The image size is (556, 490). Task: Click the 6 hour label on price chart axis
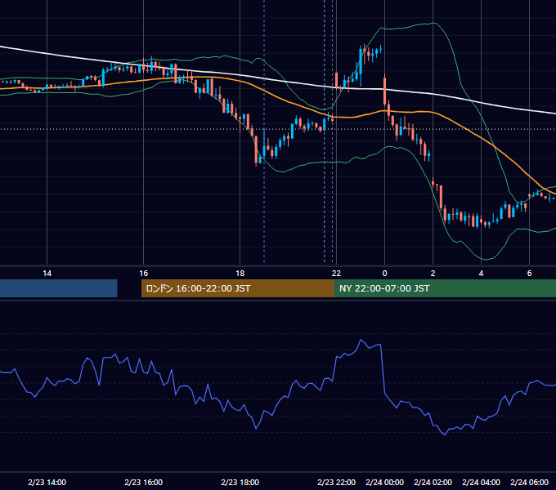point(529,274)
